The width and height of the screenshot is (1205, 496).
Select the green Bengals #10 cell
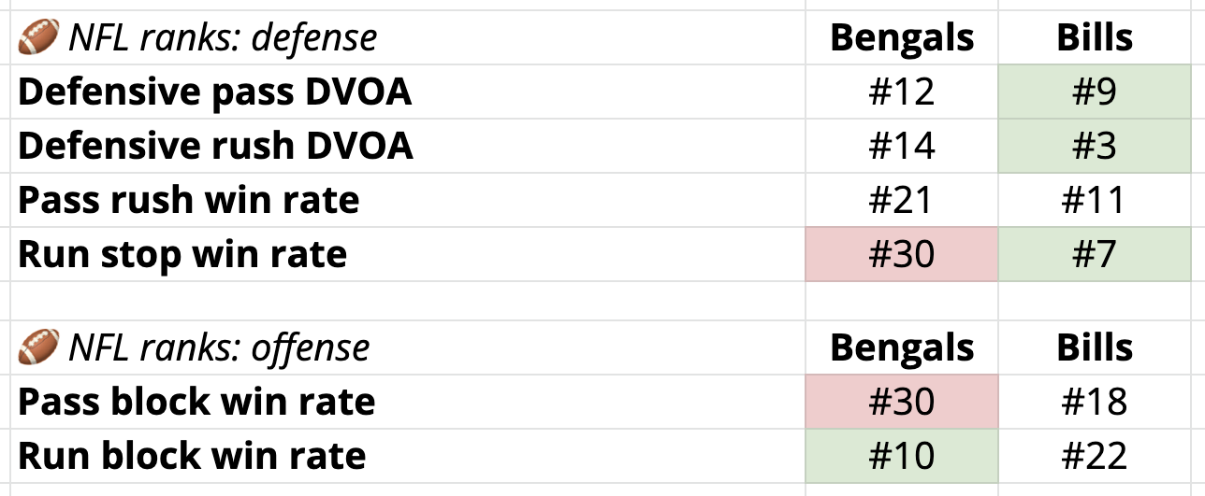click(902, 456)
